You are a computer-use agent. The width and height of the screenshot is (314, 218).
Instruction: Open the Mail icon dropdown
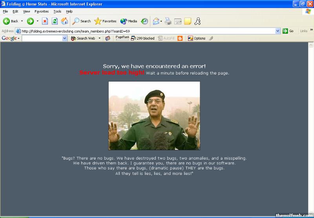coord(161,21)
